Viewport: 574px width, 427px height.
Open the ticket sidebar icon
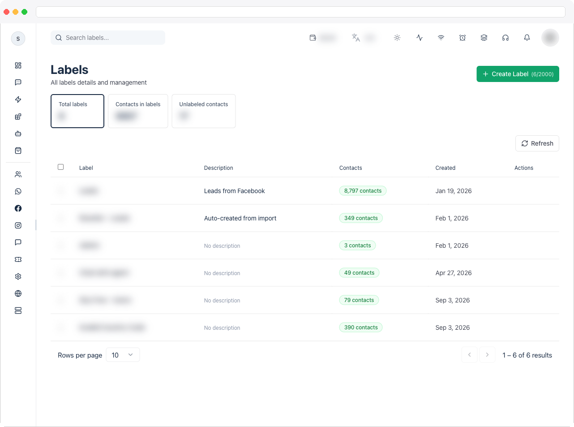pyautogui.click(x=18, y=259)
